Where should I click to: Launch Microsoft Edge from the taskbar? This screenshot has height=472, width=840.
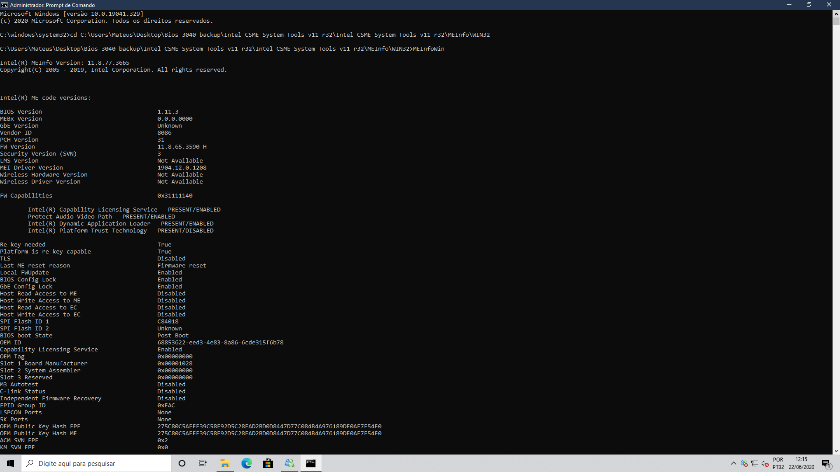click(x=247, y=463)
